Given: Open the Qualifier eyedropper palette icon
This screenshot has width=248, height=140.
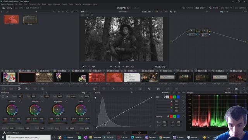Looking at the screenshot, I should point(113,89).
